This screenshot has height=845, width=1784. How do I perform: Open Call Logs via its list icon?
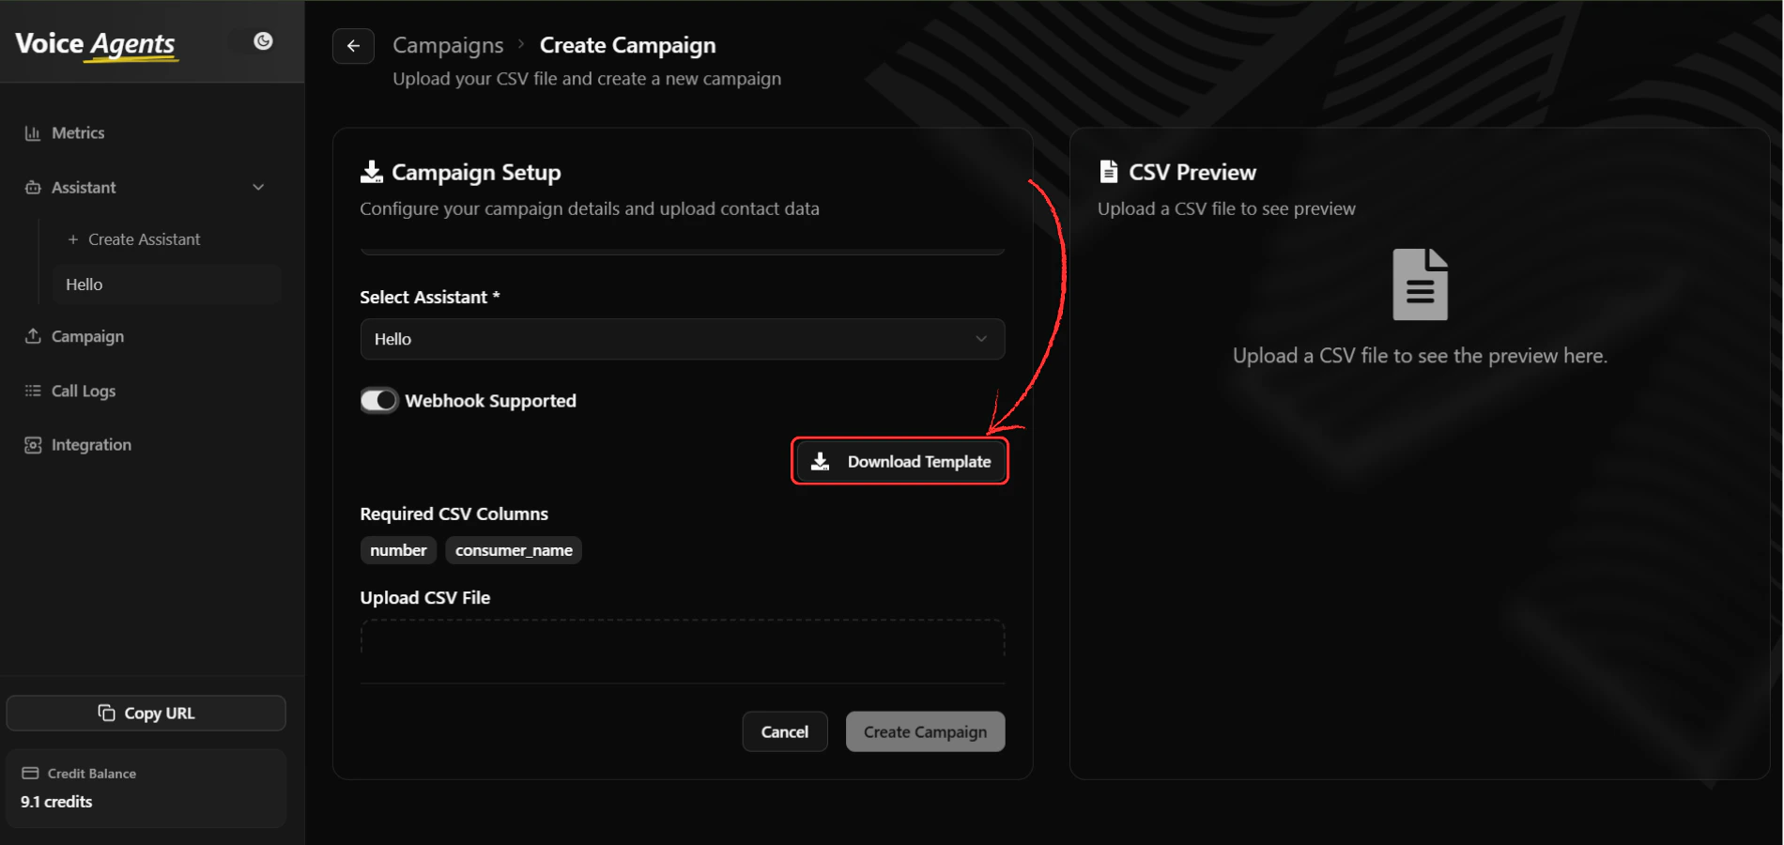[x=31, y=391]
